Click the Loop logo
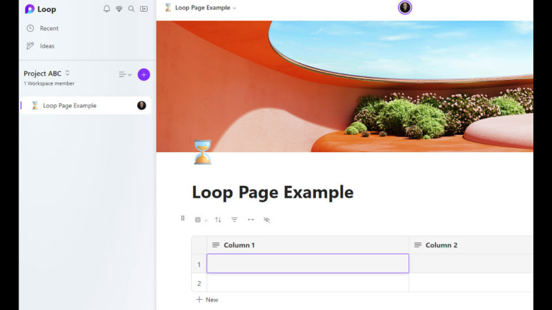Viewport: 552px width, 310px height. 30,9
